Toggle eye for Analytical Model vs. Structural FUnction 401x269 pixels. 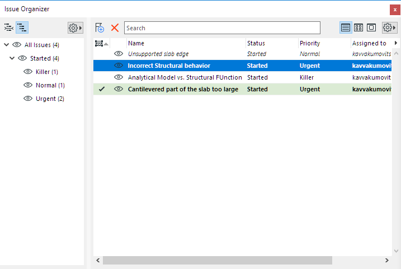[x=119, y=77]
